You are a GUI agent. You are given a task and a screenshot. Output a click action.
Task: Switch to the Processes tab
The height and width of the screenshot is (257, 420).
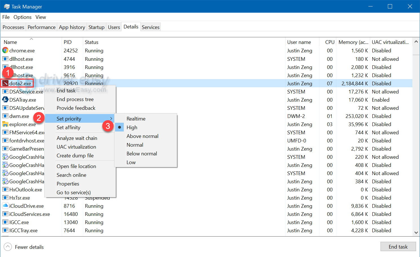pos(13,27)
